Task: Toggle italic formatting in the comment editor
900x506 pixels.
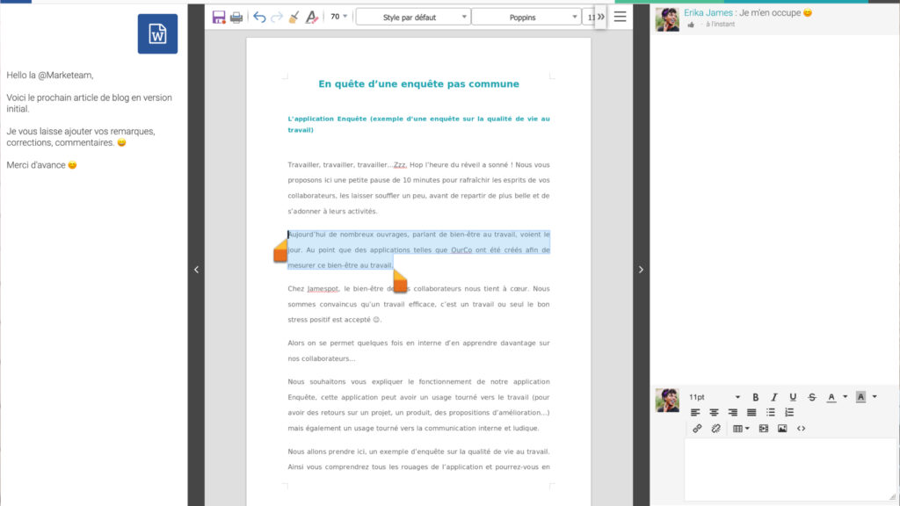Action: (x=773, y=397)
